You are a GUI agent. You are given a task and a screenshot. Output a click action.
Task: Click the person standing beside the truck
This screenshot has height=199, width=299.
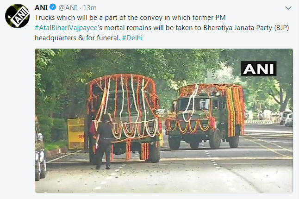click(x=103, y=142)
